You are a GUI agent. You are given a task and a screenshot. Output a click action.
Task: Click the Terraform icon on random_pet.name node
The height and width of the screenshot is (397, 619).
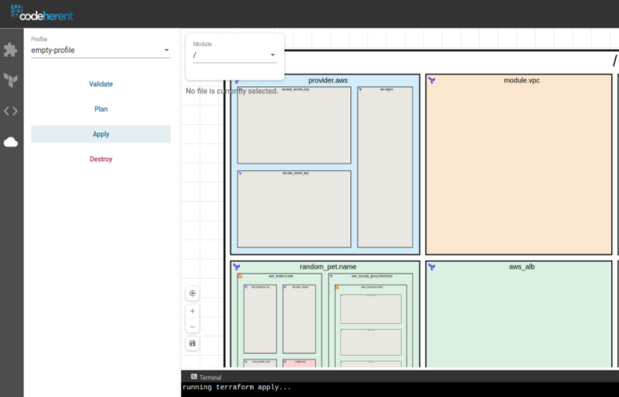(x=237, y=267)
